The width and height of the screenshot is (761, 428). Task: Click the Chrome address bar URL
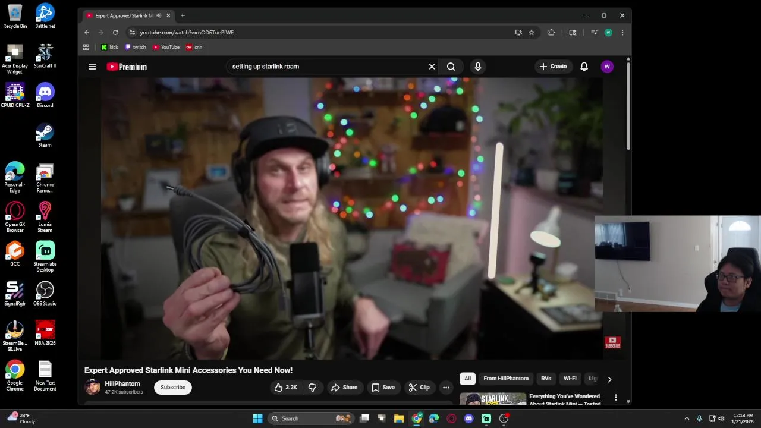coord(187,33)
